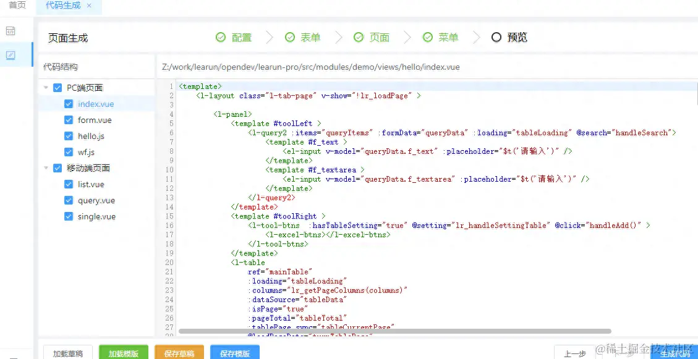
Task: Click the horizontal scrollbar of code editor
Action: point(395,331)
